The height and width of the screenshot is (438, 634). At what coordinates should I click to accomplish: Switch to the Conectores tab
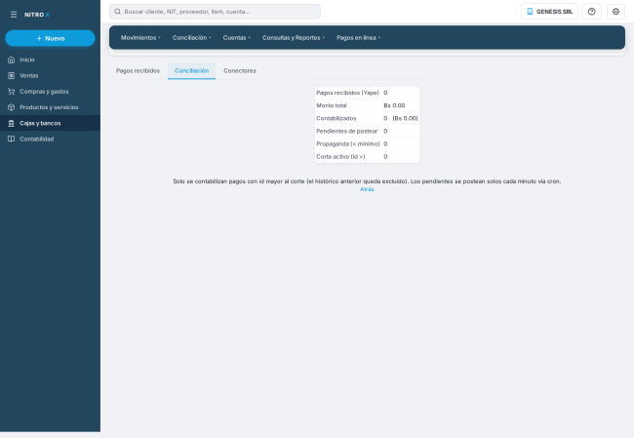(x=240, y=71)
